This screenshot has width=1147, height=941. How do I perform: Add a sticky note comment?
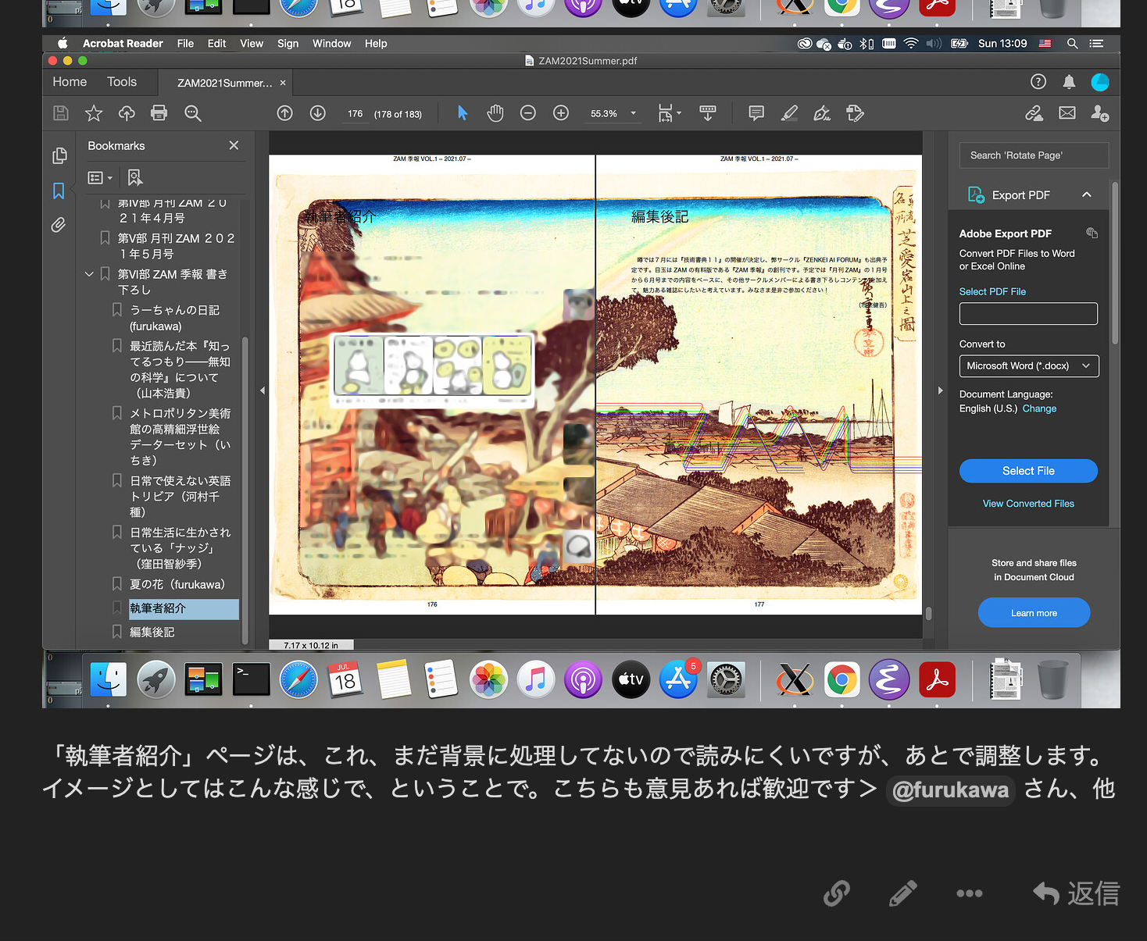click(756, 113)
